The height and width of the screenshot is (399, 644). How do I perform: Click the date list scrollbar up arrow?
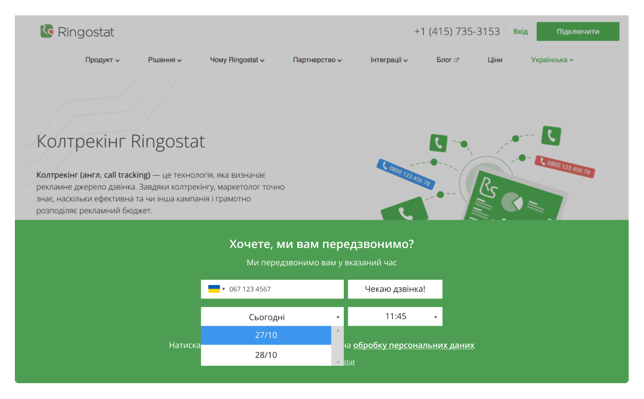click(x=338, y=330)
